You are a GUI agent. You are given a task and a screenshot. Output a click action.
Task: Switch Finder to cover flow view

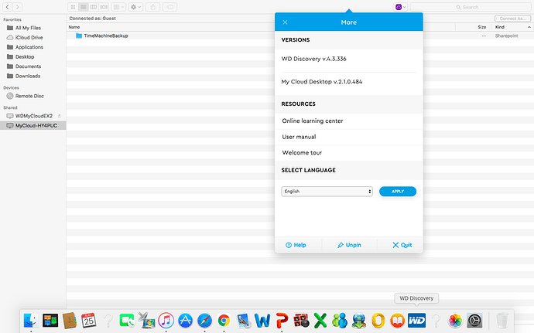(104, 7)
